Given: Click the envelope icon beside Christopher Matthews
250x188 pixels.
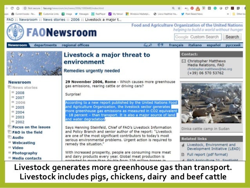Looking at the screenshot, I should point(184,61).
